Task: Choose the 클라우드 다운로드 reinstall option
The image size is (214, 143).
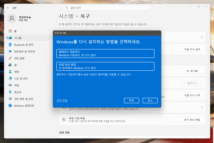Action: pos(105,53)
